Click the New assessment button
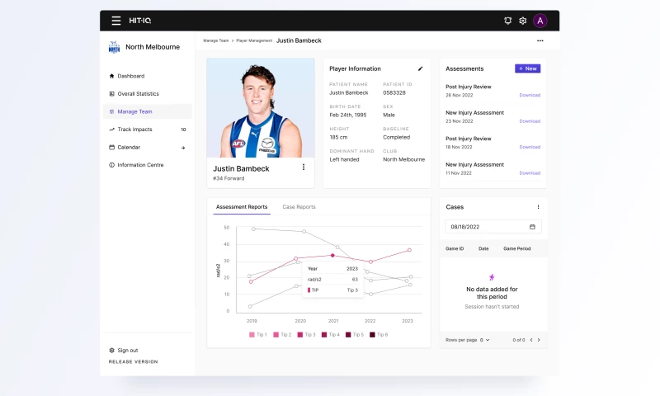 point(527,68)
